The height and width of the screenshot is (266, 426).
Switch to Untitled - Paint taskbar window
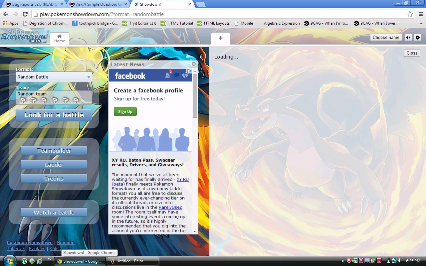[132, 261]
